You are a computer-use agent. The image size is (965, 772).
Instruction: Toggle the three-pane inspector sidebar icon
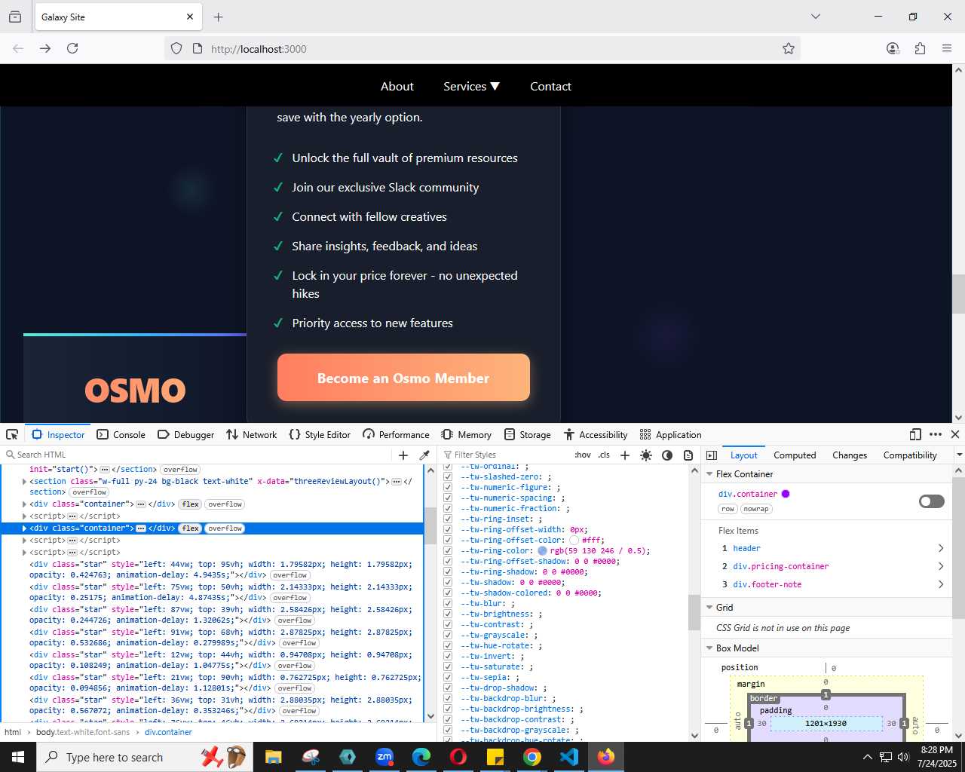click(711, 455)
